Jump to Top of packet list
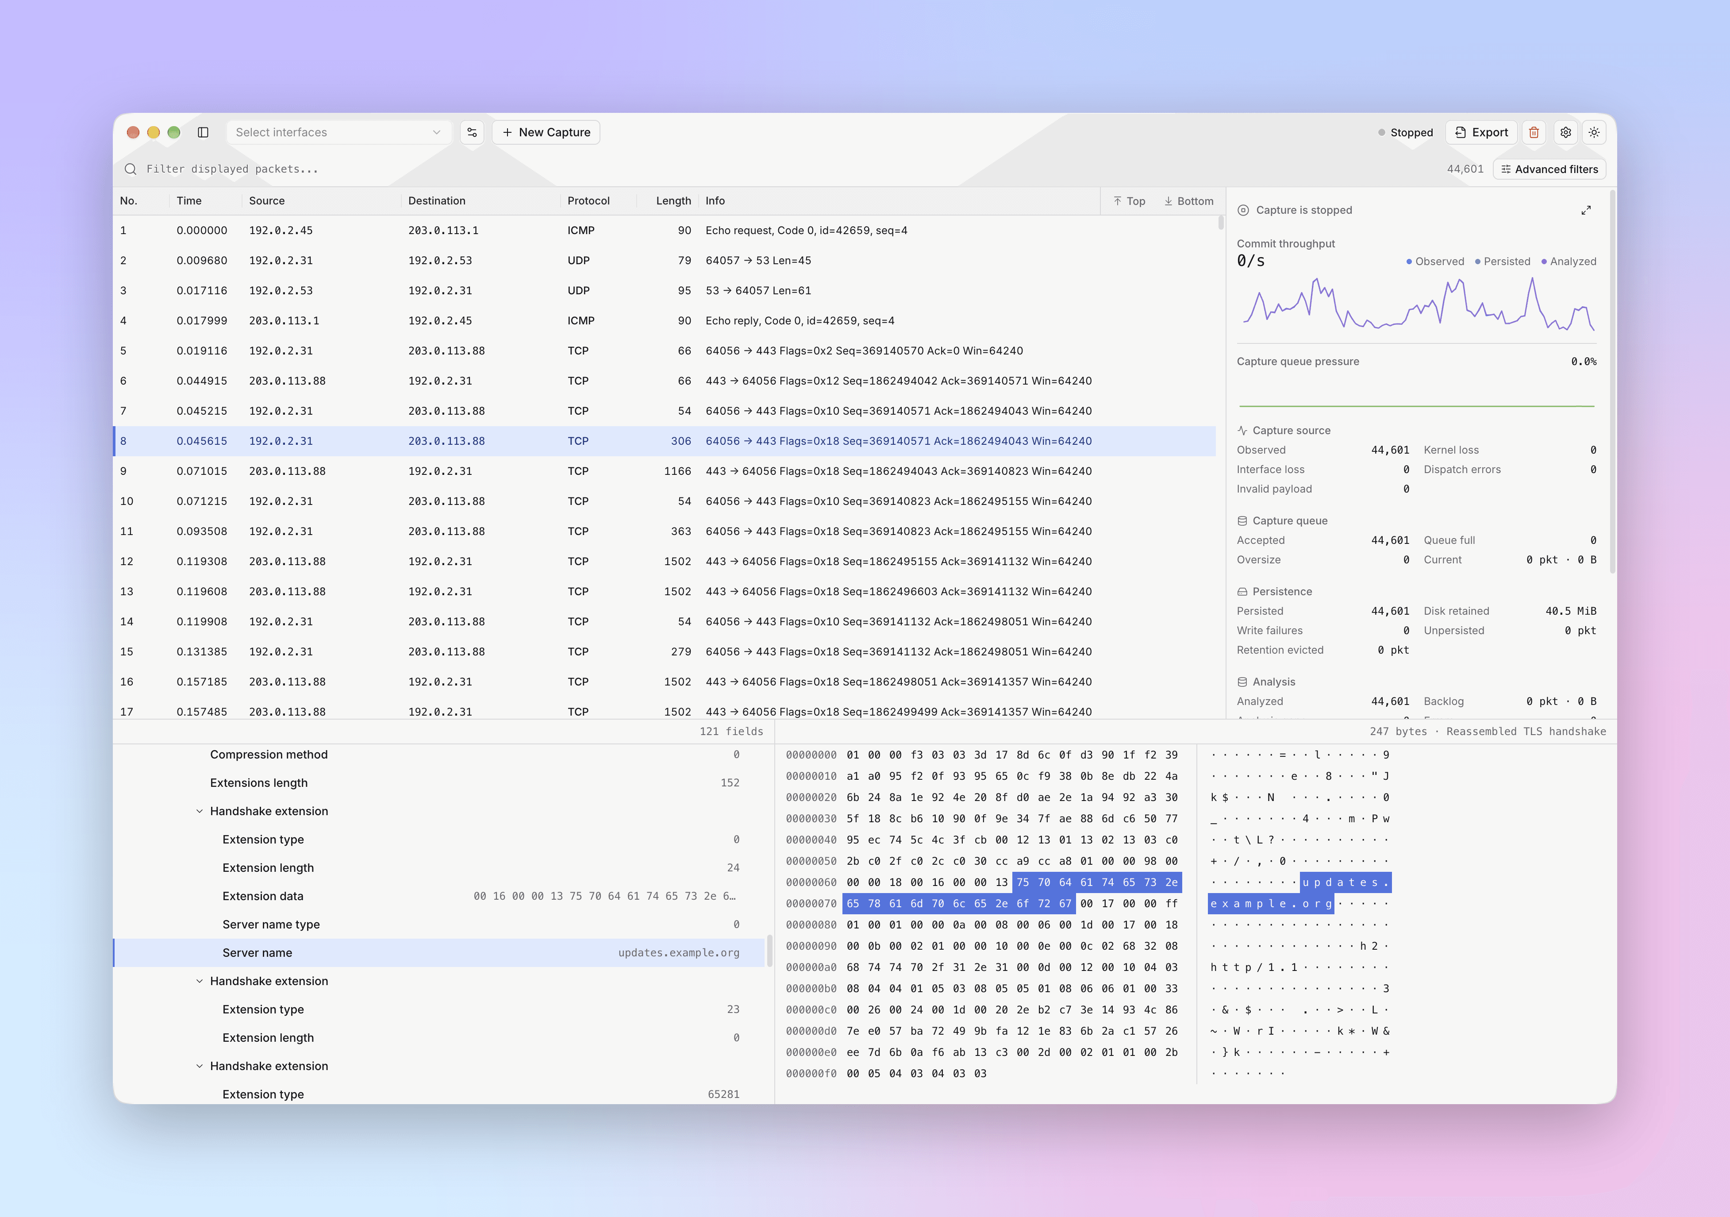Viewport: 1730px width, 1217px height. coord(1129,201)
